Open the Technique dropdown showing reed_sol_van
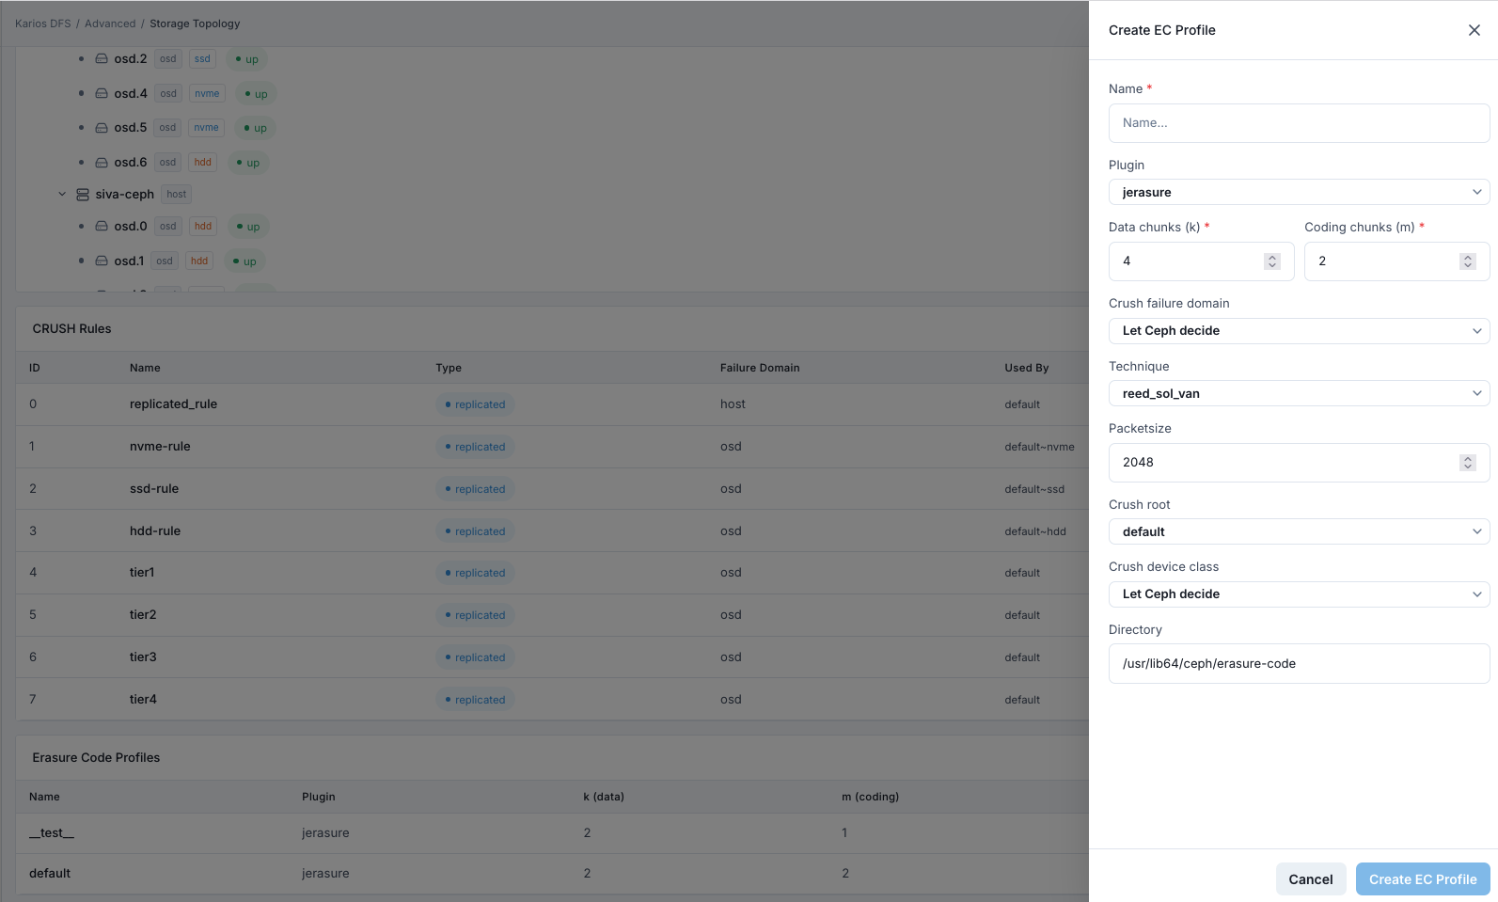Viewport: 1498px width, 902px height. (x=1299, y=393)
